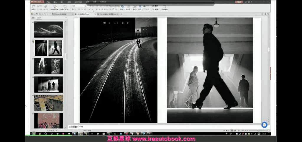Add a new document tab with plus
The image size is (302, 142).
pyautogui.click(x=121, y=14)
